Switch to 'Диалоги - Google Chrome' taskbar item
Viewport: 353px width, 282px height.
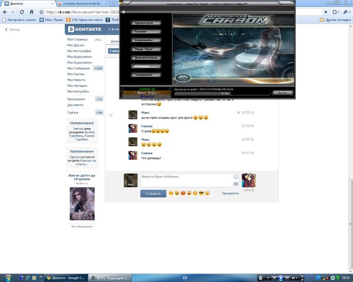pyautogui.click(x=65, y=278)
